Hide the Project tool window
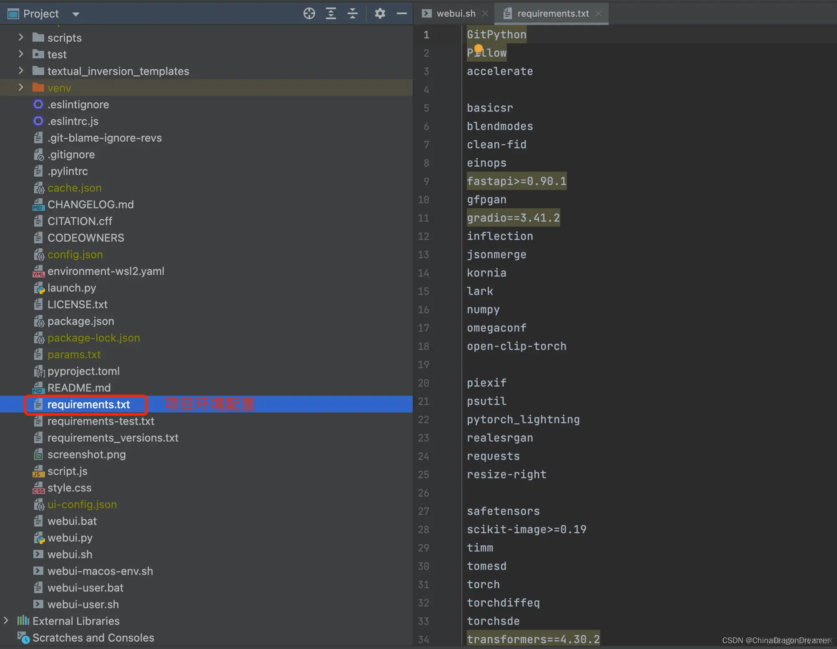The width and height of the screenshot is (837, 649). (401, 14)
